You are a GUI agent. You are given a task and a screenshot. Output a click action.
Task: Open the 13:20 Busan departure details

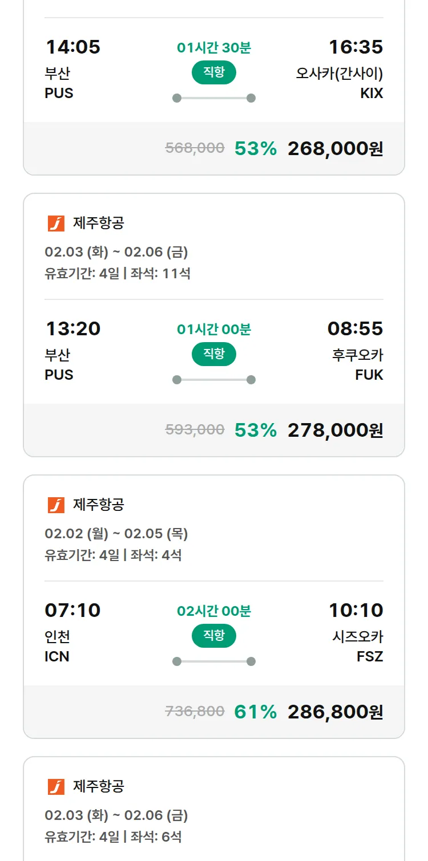pos(72,328)
